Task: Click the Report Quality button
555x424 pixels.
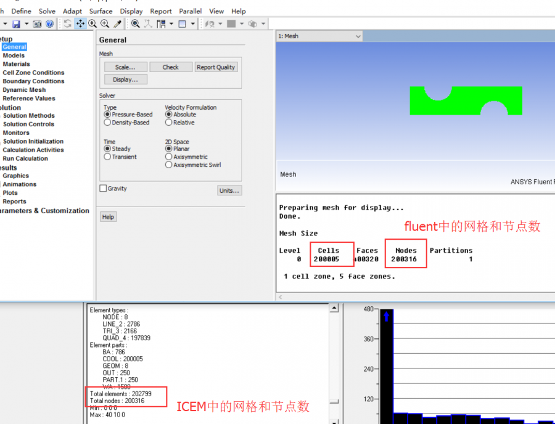Action: point(216,67)
